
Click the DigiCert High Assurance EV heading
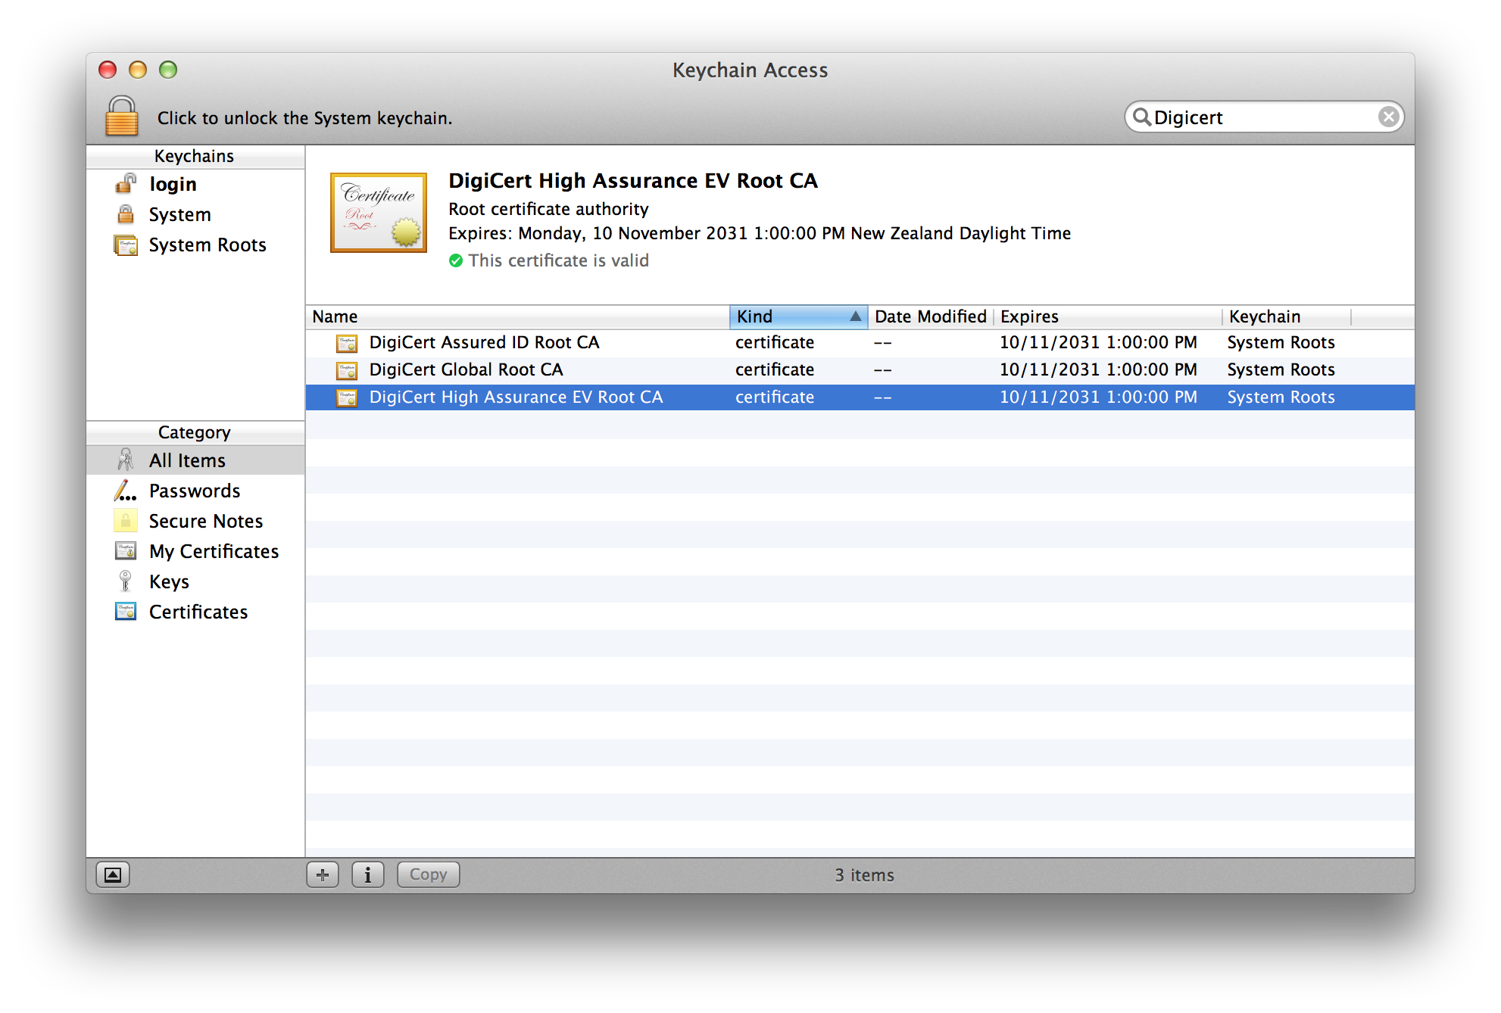click(x=633, y=181)
